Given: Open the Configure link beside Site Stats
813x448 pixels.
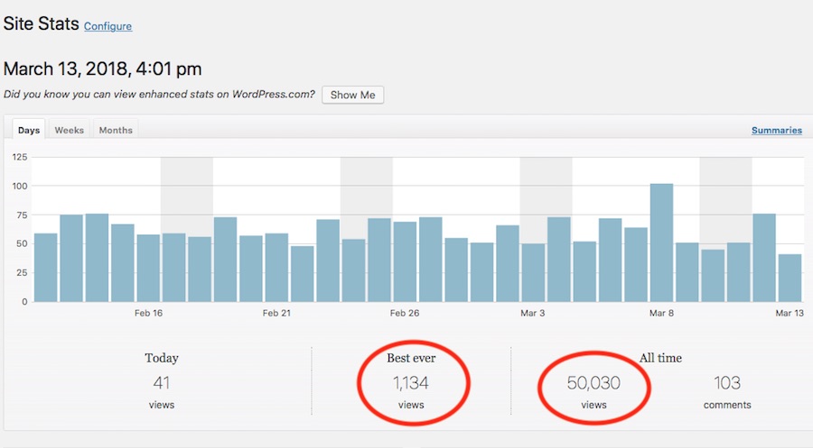Looking at the screenshot, I should pyautogui.click(x=107, y=26).
